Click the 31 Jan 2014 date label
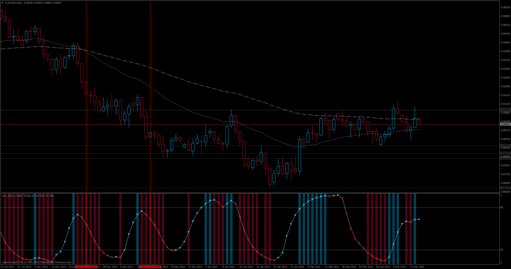Screen dimensions: 511x269 pos(297,267)
